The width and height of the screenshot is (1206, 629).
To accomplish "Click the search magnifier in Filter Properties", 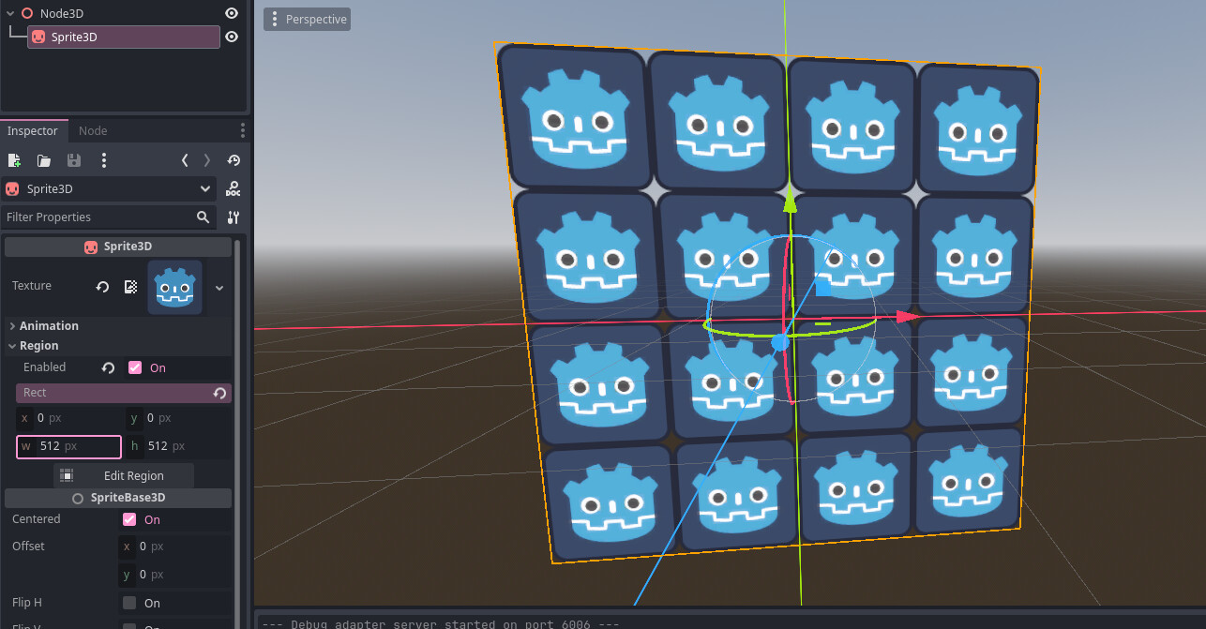I will [x=204, y=217].
